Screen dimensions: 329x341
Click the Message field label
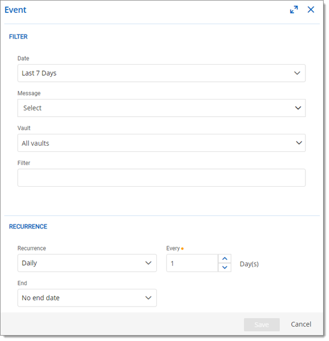point(29,93)
